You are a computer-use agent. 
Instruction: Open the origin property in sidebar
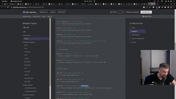click(27, 58)
